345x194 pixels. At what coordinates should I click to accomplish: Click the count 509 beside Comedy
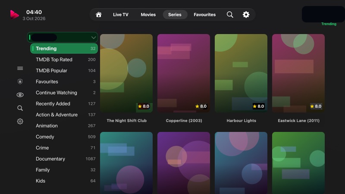point(91,137)
